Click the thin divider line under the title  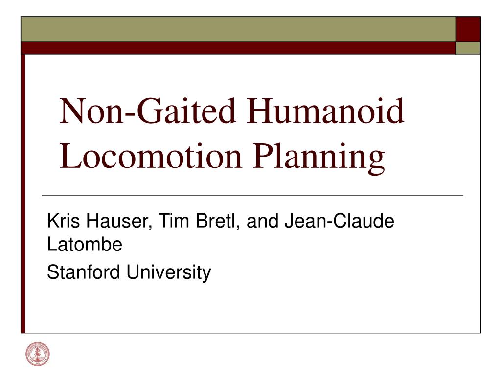pyautogui.click(x=252, y=196)
